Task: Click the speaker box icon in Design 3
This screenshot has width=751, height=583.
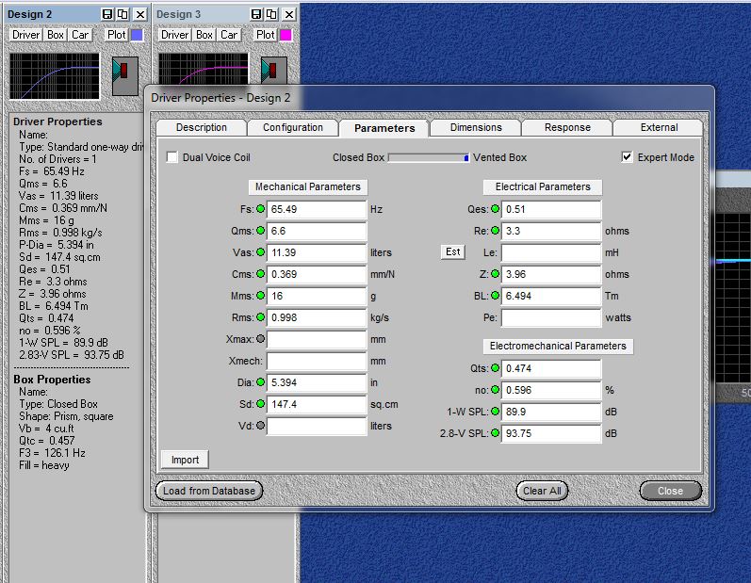Action: [x=274, y=71]
